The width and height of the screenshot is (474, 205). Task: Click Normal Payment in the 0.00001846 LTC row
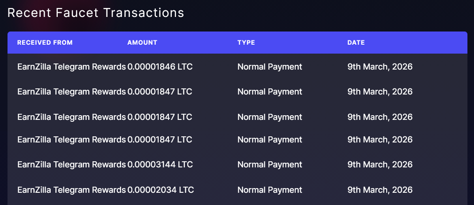click(x=270, y=67)
